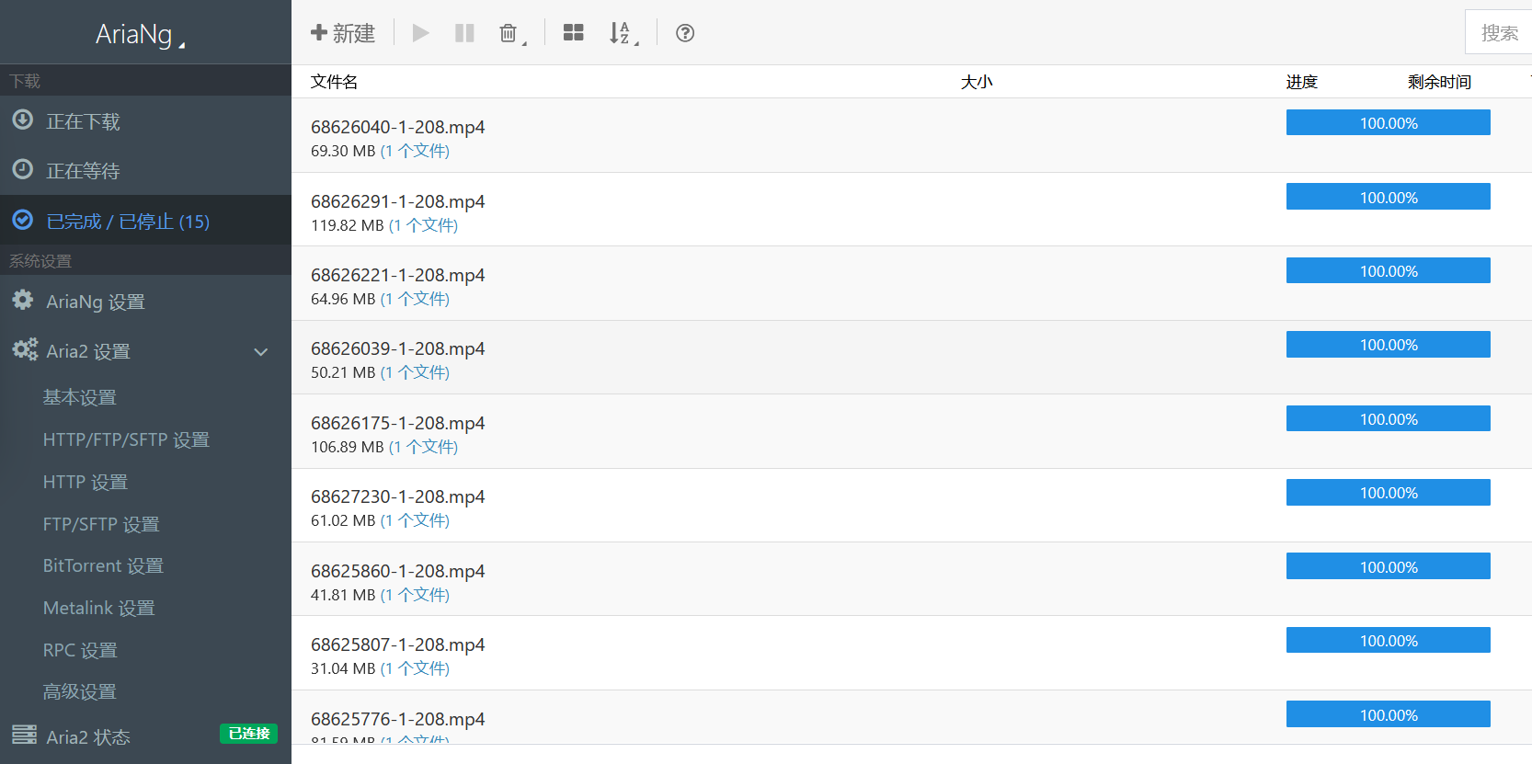The height and width of the screenshot is (764, 1532).
Task: Select task 68625807-1-208.mp4
Action: click(397, 644)
